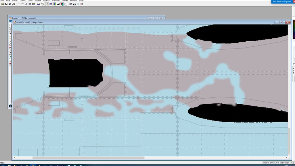Viewport: 295px width, 166px height.
Task: Open the View menu
Action: tap(8, 1)
